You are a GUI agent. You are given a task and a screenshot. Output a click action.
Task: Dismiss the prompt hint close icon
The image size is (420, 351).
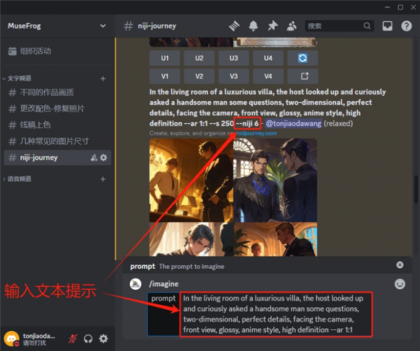coord(400,265)
